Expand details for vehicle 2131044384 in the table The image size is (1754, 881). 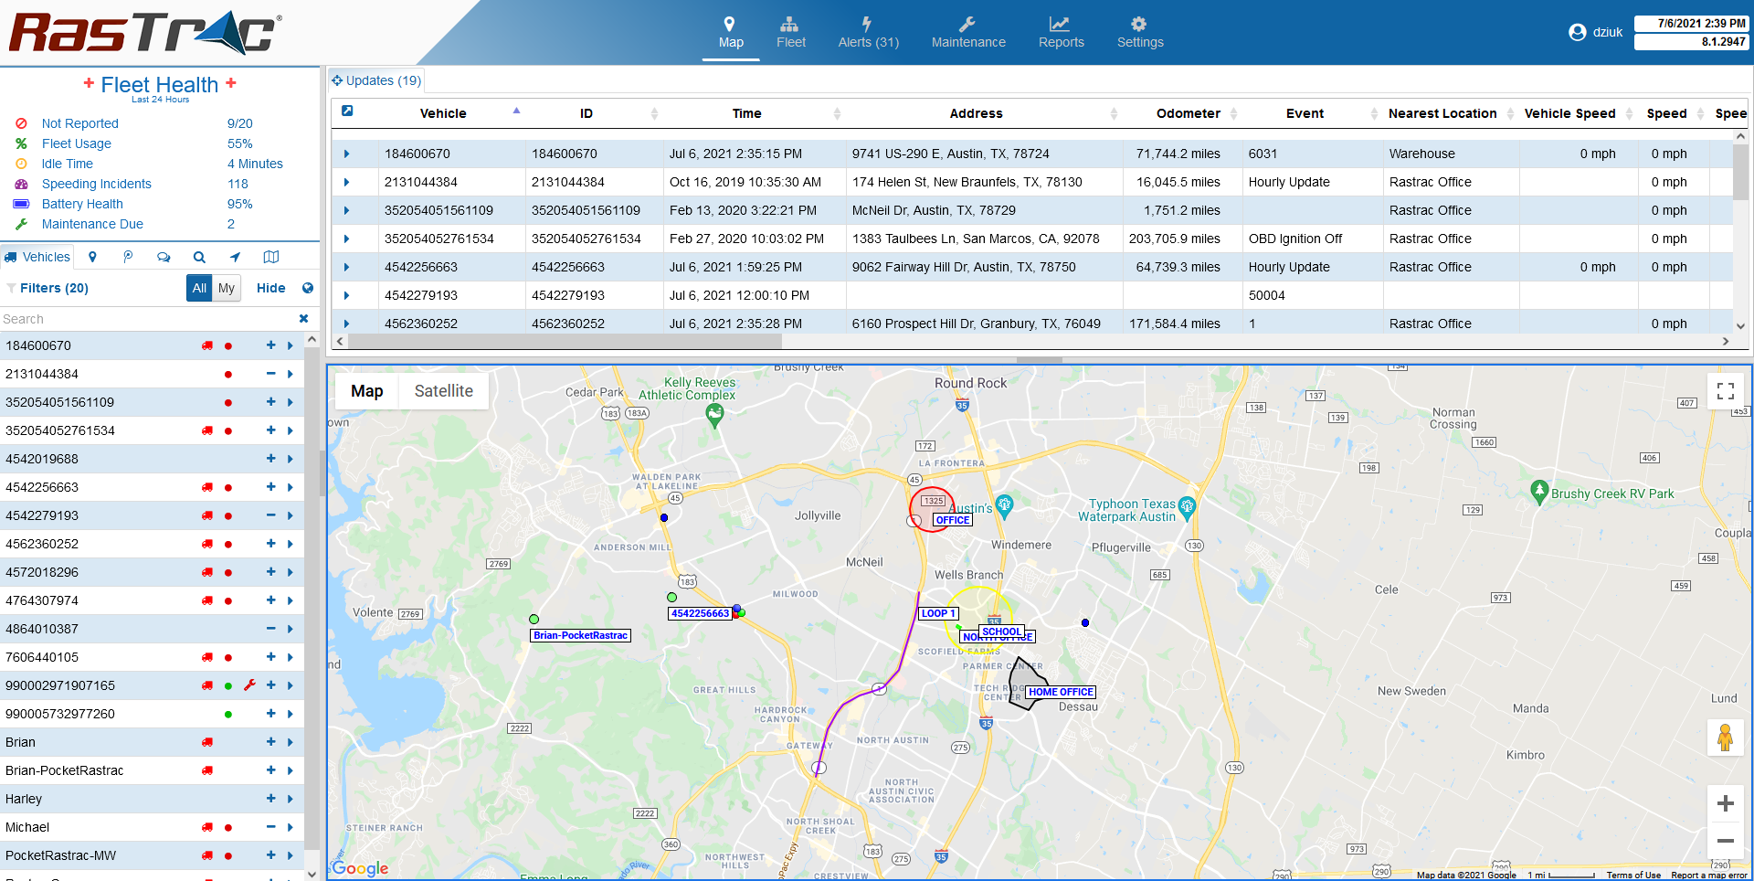346,182
